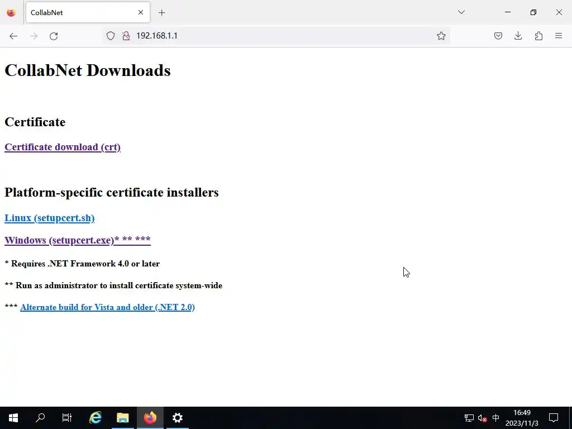Open taskbar search magnifier

[x=40, y=418]
